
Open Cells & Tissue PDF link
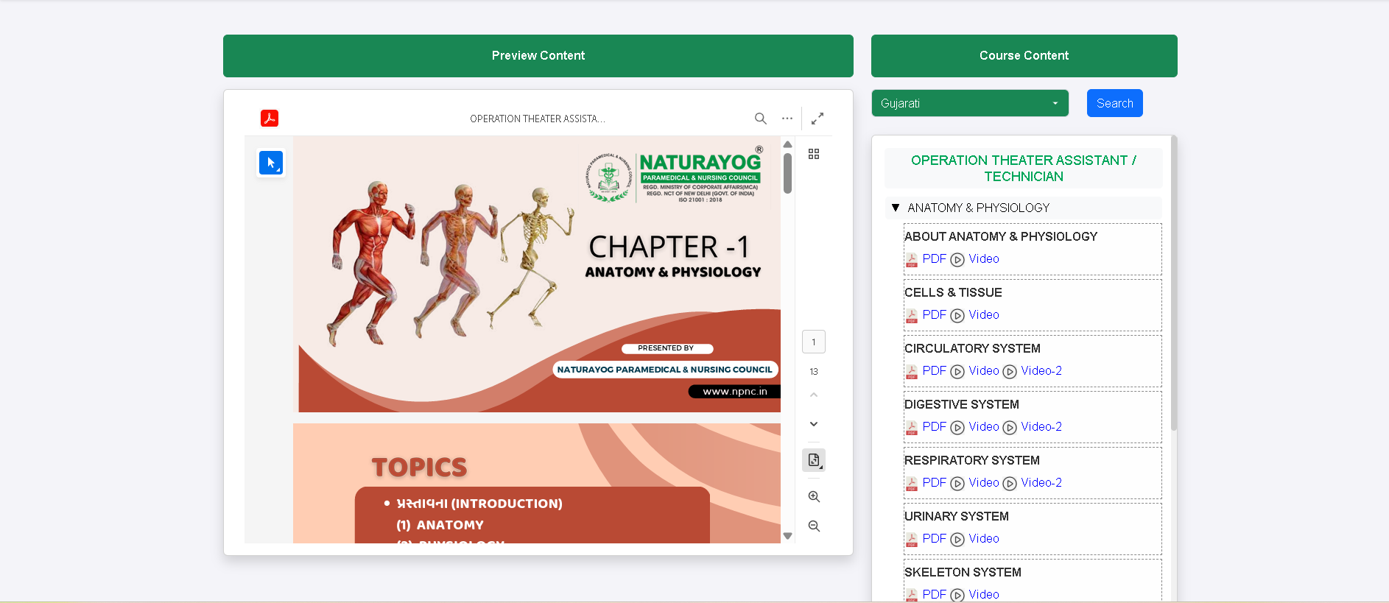coord(934,314)
